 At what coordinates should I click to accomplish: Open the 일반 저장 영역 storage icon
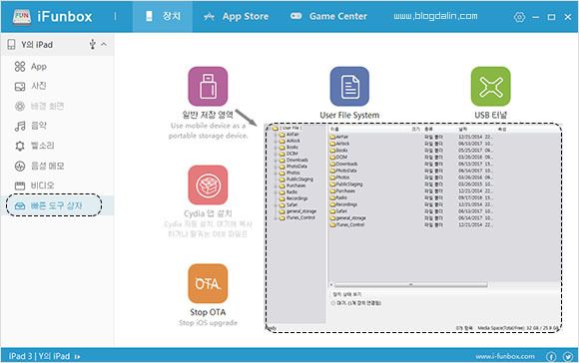208,87
